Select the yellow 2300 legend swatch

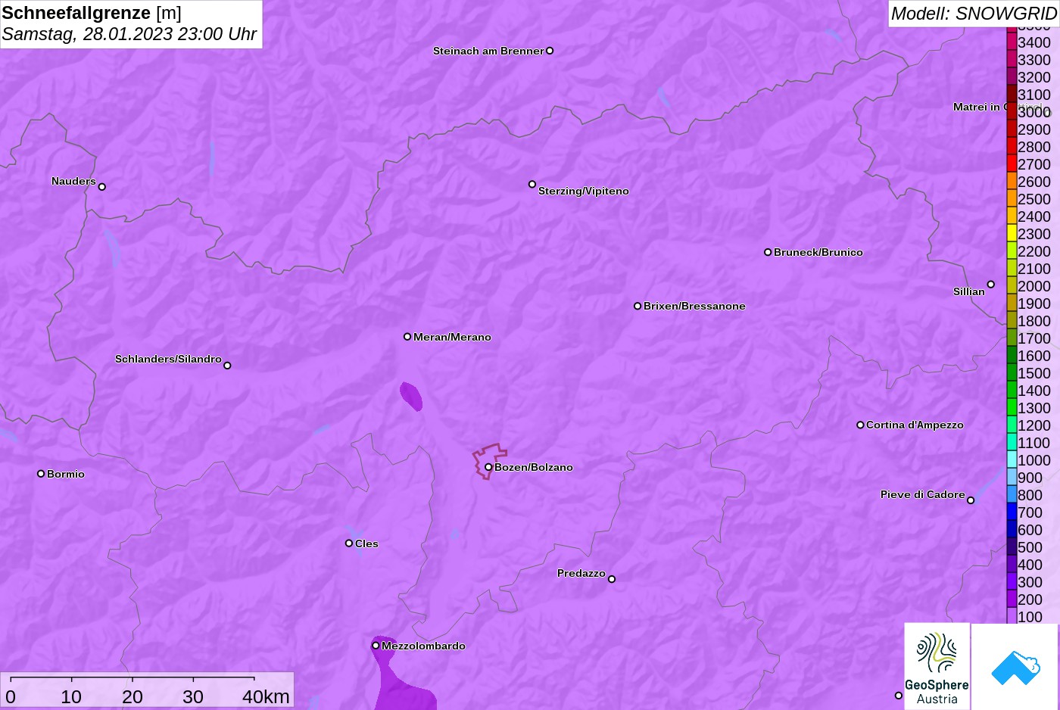tap(1012, 233)
